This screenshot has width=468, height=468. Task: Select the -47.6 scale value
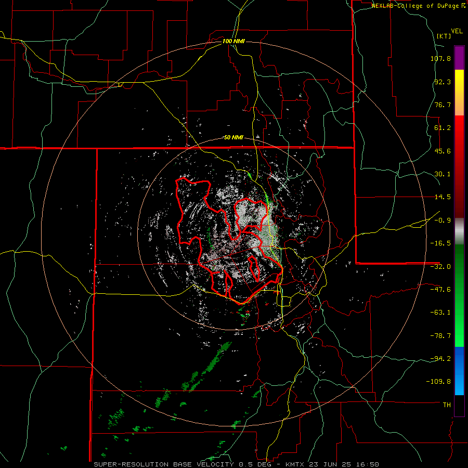(x=440, y=290)
